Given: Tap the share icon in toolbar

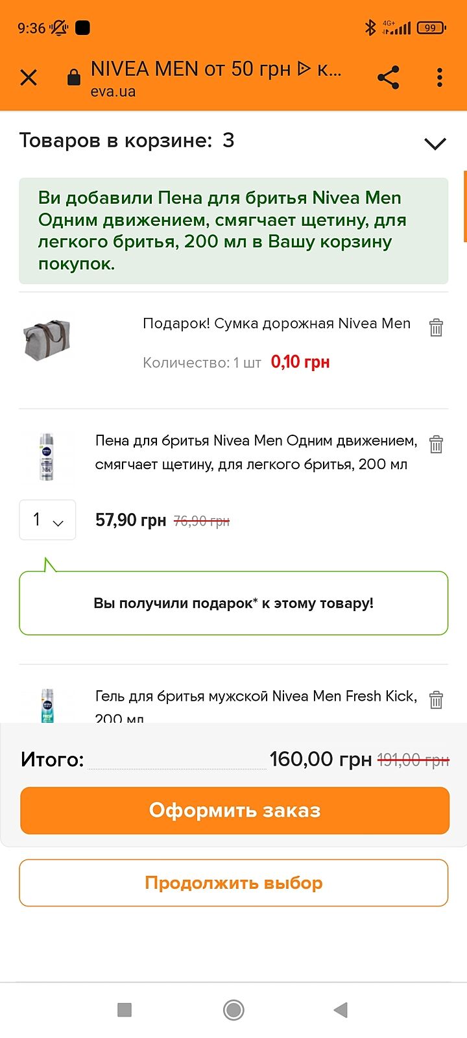Looking at the screenshot, I should point(388,78).
